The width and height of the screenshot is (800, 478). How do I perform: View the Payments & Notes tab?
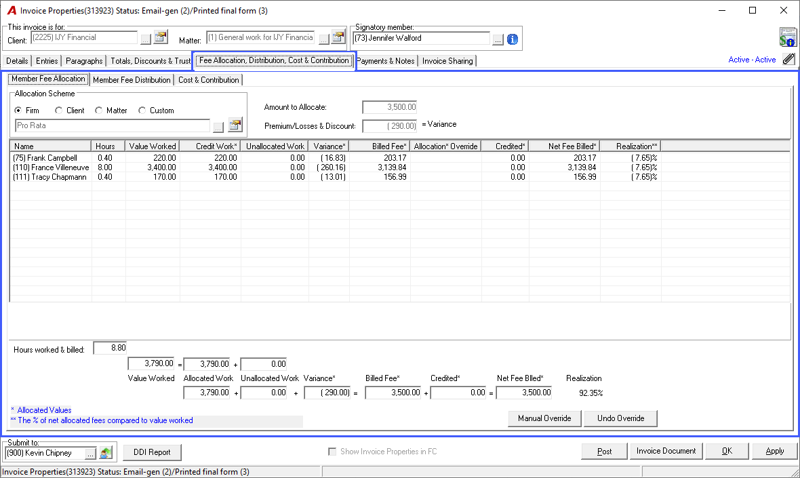(386, 61)
